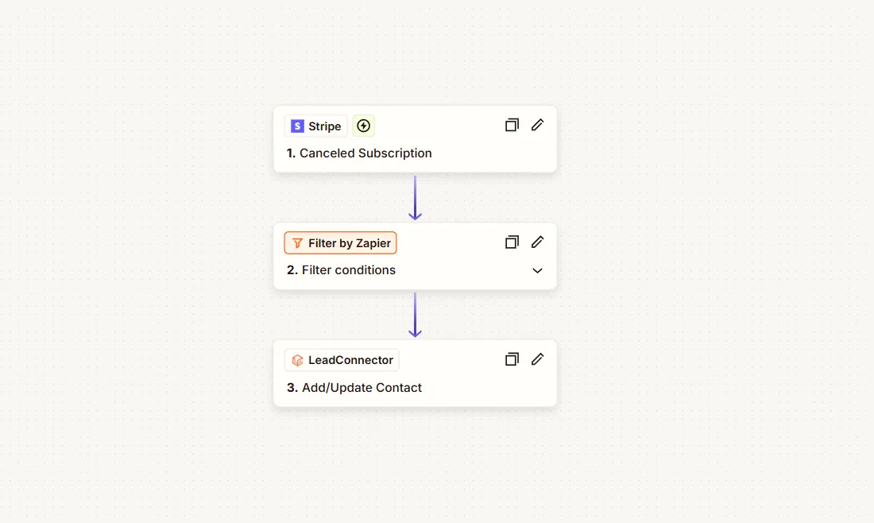Select the Filter by Zapier badge
This screenshot has width=874, height=523.
click(x=341, y=243)
